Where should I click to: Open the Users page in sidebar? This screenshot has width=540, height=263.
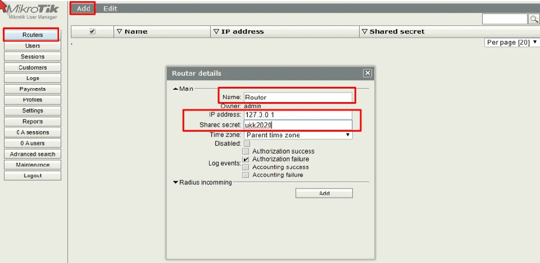point(33,46)
